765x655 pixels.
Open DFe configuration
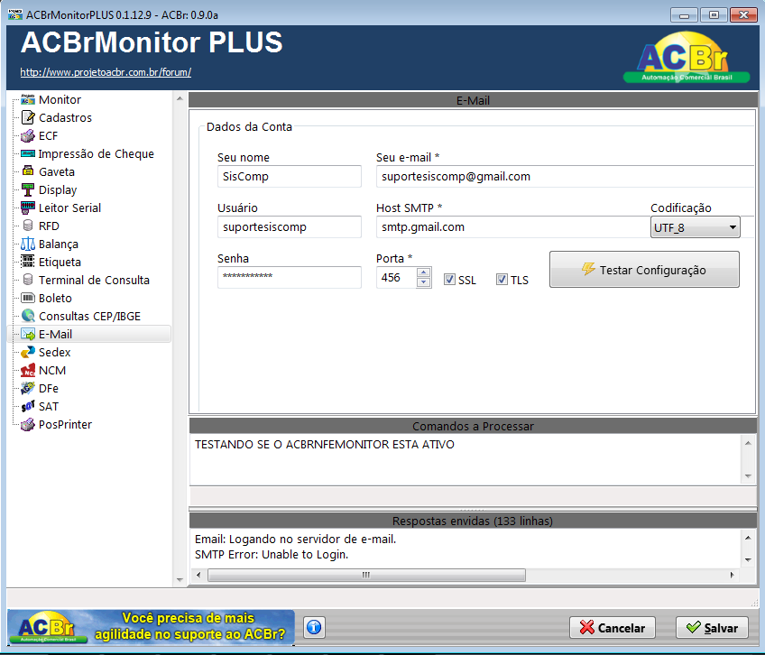49,389
